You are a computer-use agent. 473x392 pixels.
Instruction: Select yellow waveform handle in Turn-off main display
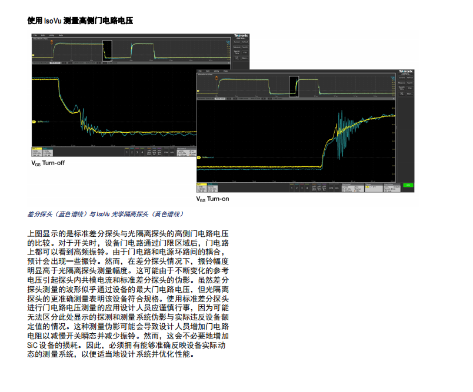(x=34, y=122)
